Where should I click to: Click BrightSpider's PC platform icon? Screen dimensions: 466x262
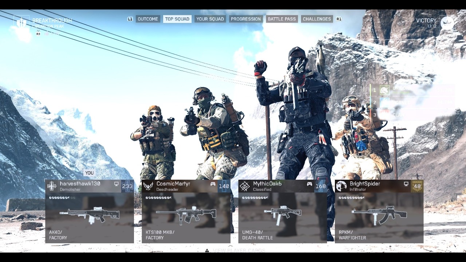[406, 184]
